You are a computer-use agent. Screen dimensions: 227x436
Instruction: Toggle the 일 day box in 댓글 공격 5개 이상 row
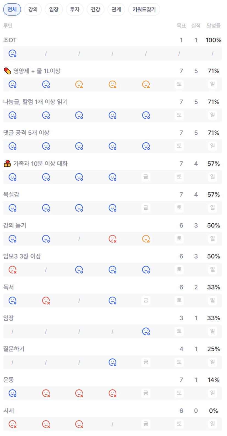point(212,146)
